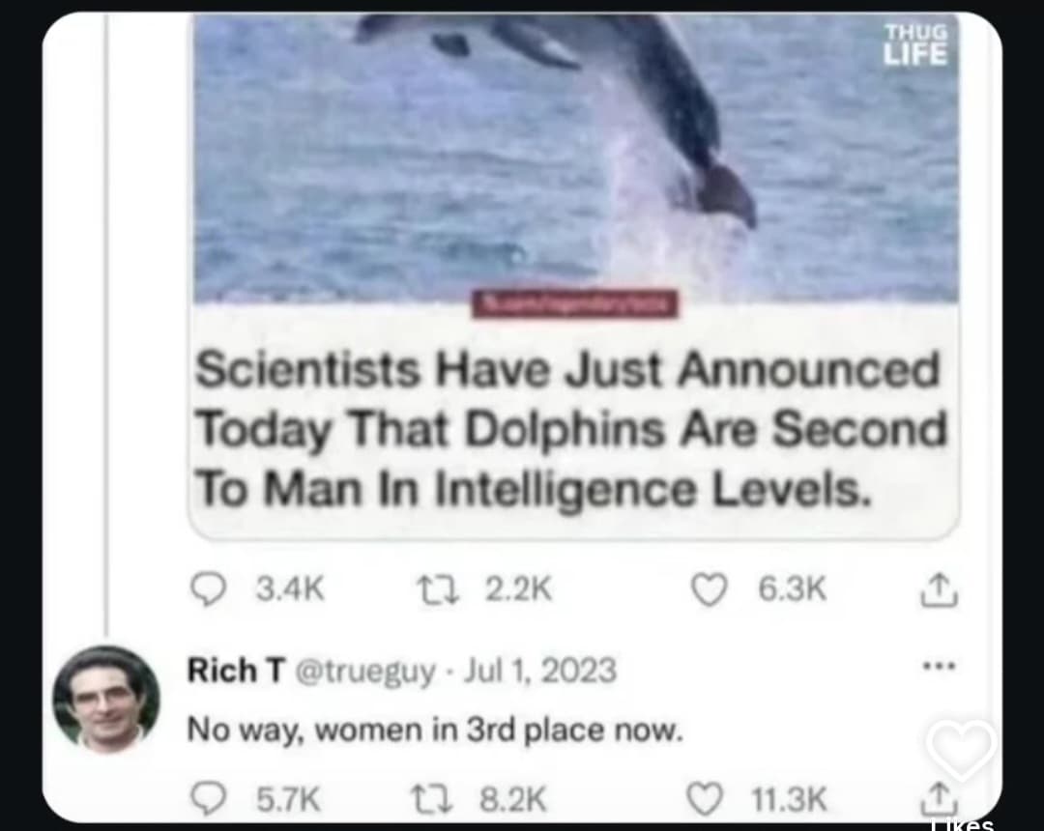The image size is (1044, 831).
Task: Open the Jul 1, 2023 timestamp
Action: (540, 670)
